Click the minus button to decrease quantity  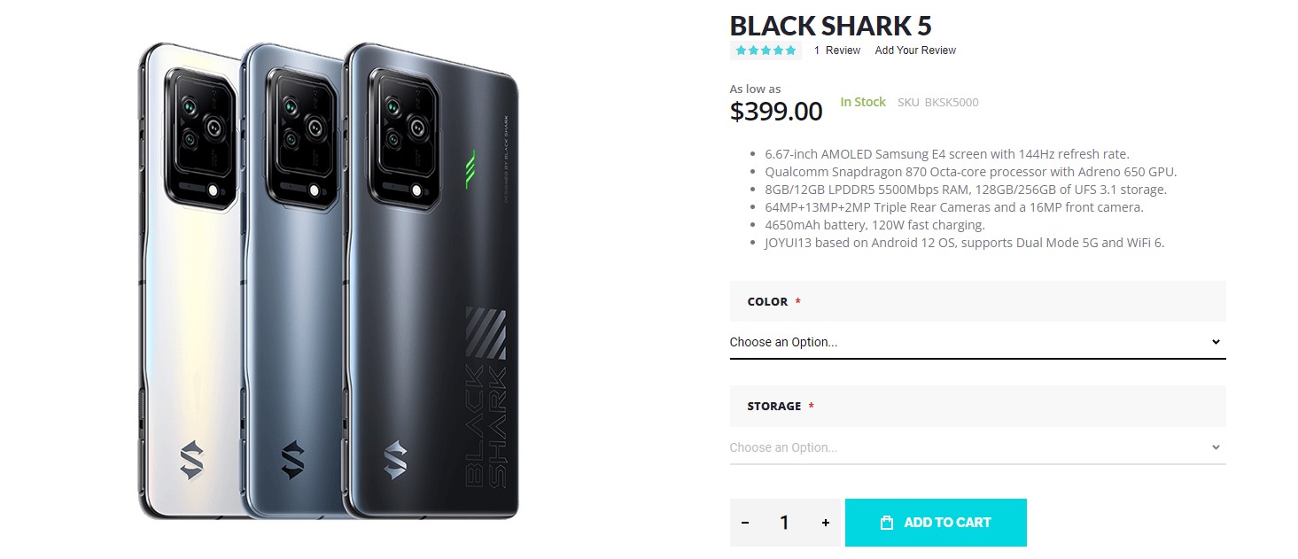747,523
